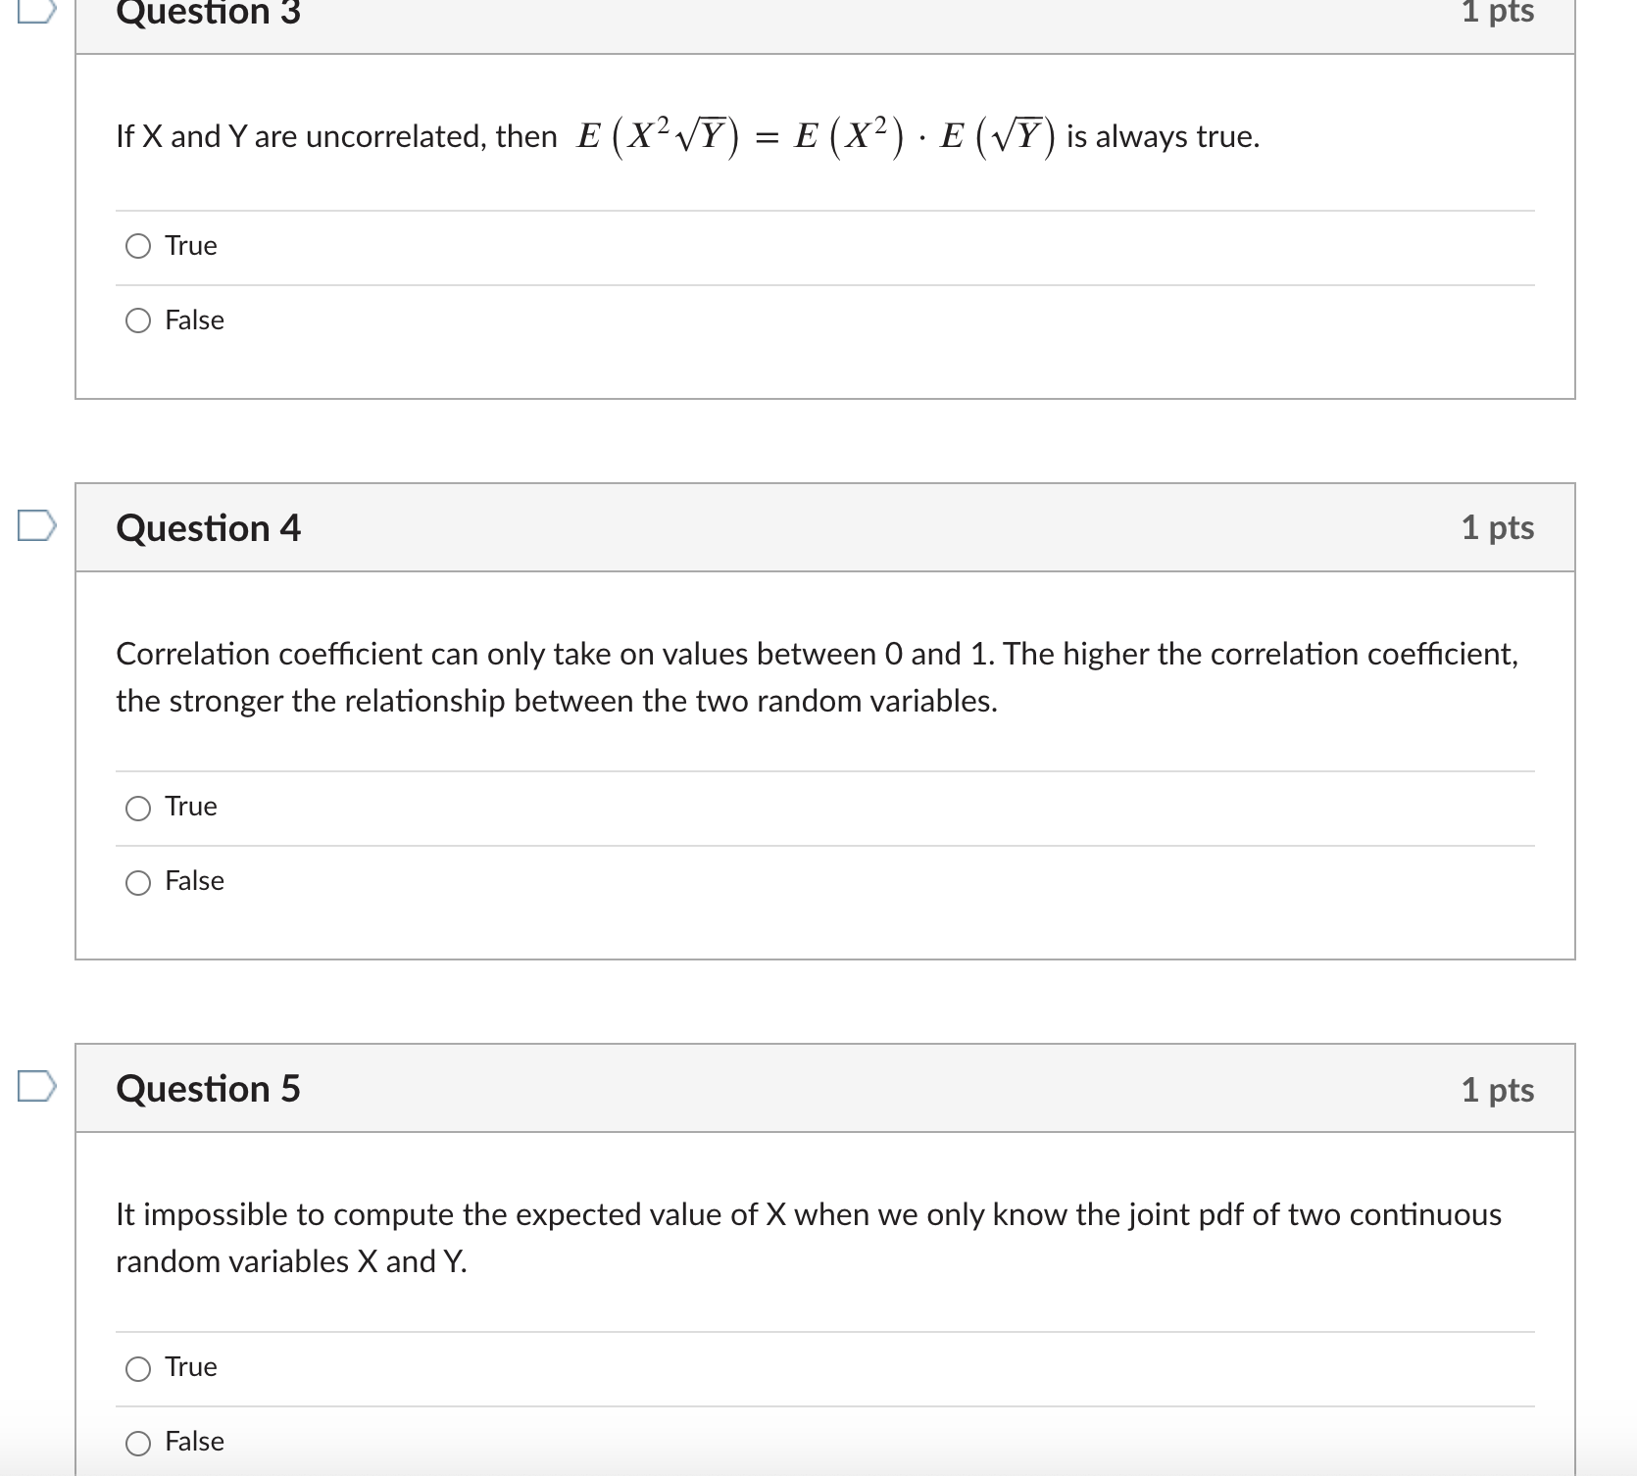Select True for Question 3
The height and width of the screenshot is (1476, 1637).
(137, 247)
